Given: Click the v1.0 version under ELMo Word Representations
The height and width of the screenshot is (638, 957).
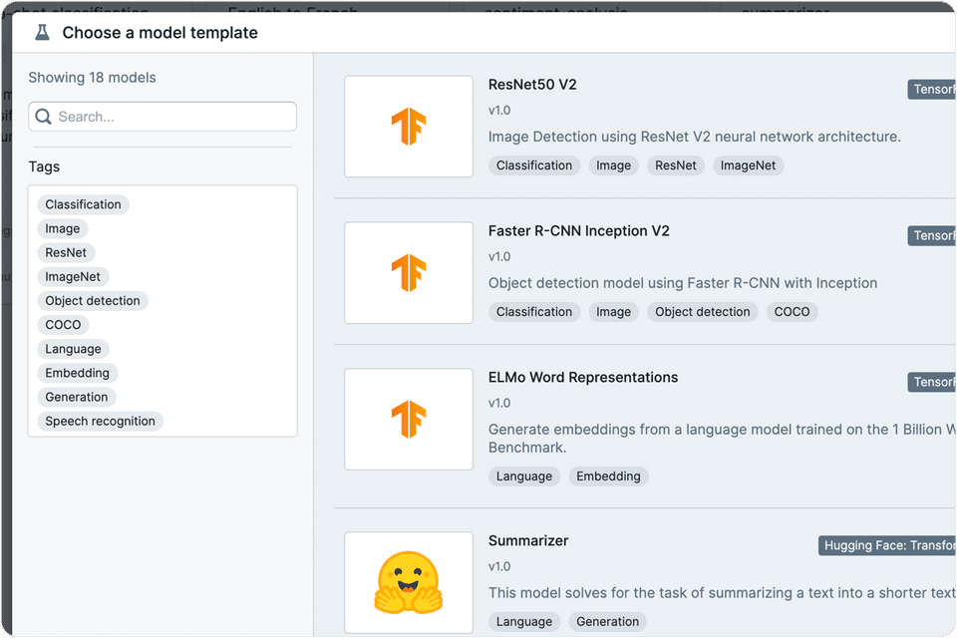Looking at the screenshot, I should pyautogui.click(x=499, y=404).
